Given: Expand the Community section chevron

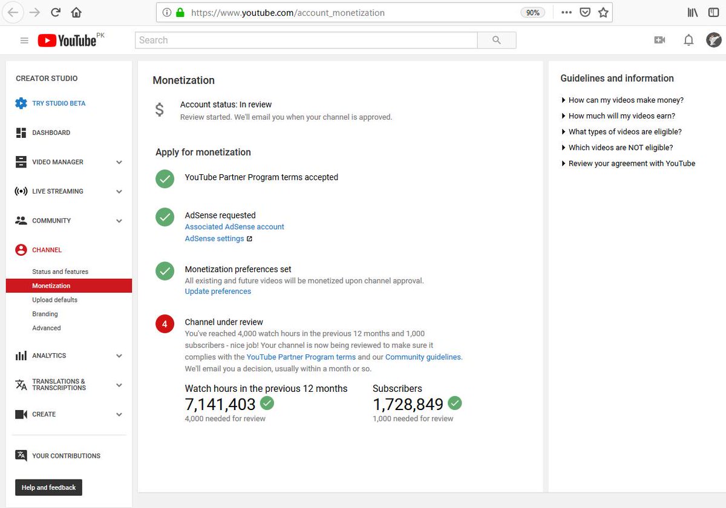Looking at the screenshot, I should tap(119, 221).
